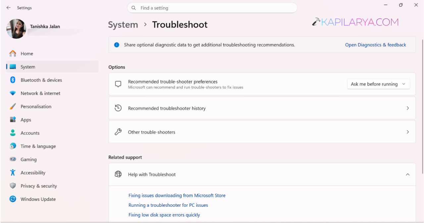Open Personalisation settings
This screenshot has height=223, width=424.
pos(52,106)
